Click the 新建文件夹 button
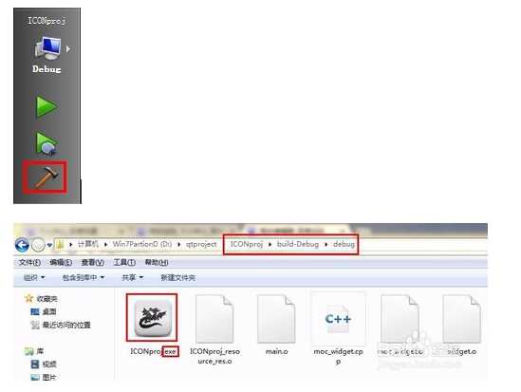 point(178,278)
